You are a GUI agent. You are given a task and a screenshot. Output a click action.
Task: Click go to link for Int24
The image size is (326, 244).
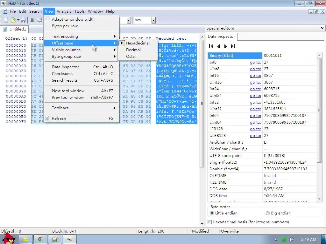[x=255, y=89]
